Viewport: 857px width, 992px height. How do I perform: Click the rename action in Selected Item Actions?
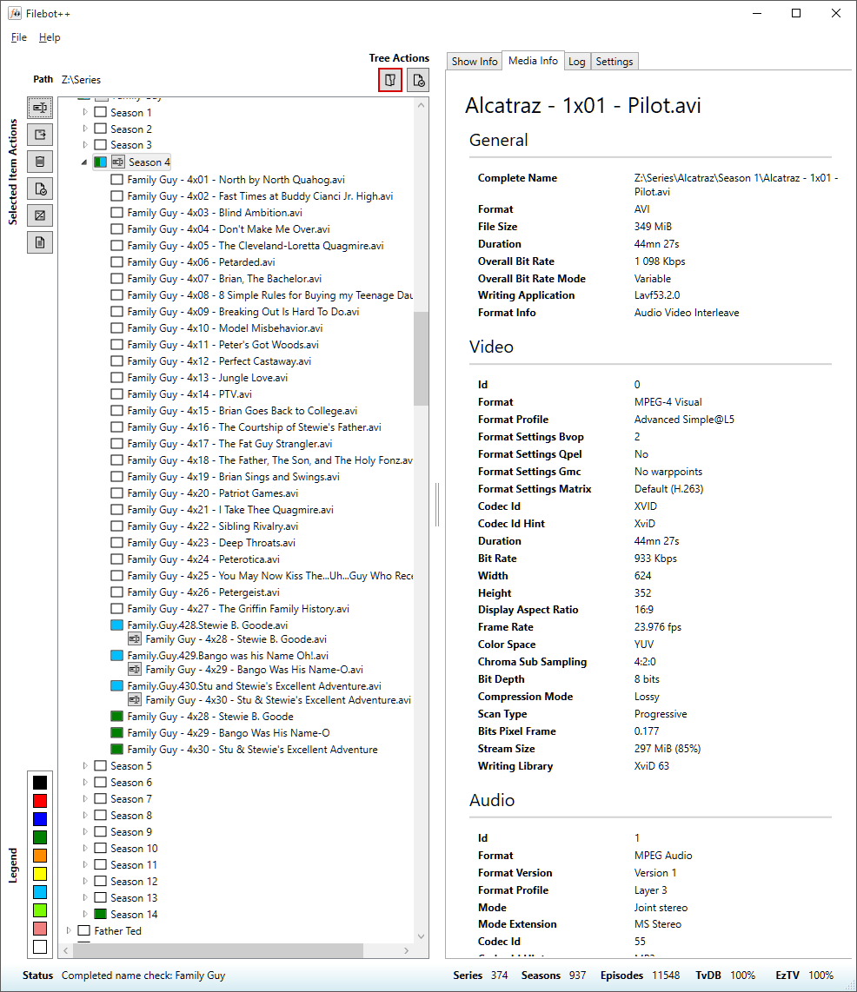[x=40, y=108]
